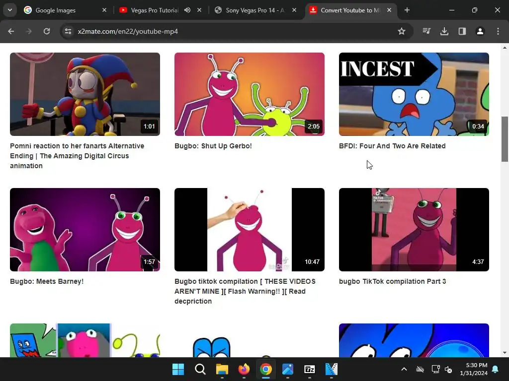509x381 pixels.
Task: Open Chrome downloads icon
Action: 444,31
